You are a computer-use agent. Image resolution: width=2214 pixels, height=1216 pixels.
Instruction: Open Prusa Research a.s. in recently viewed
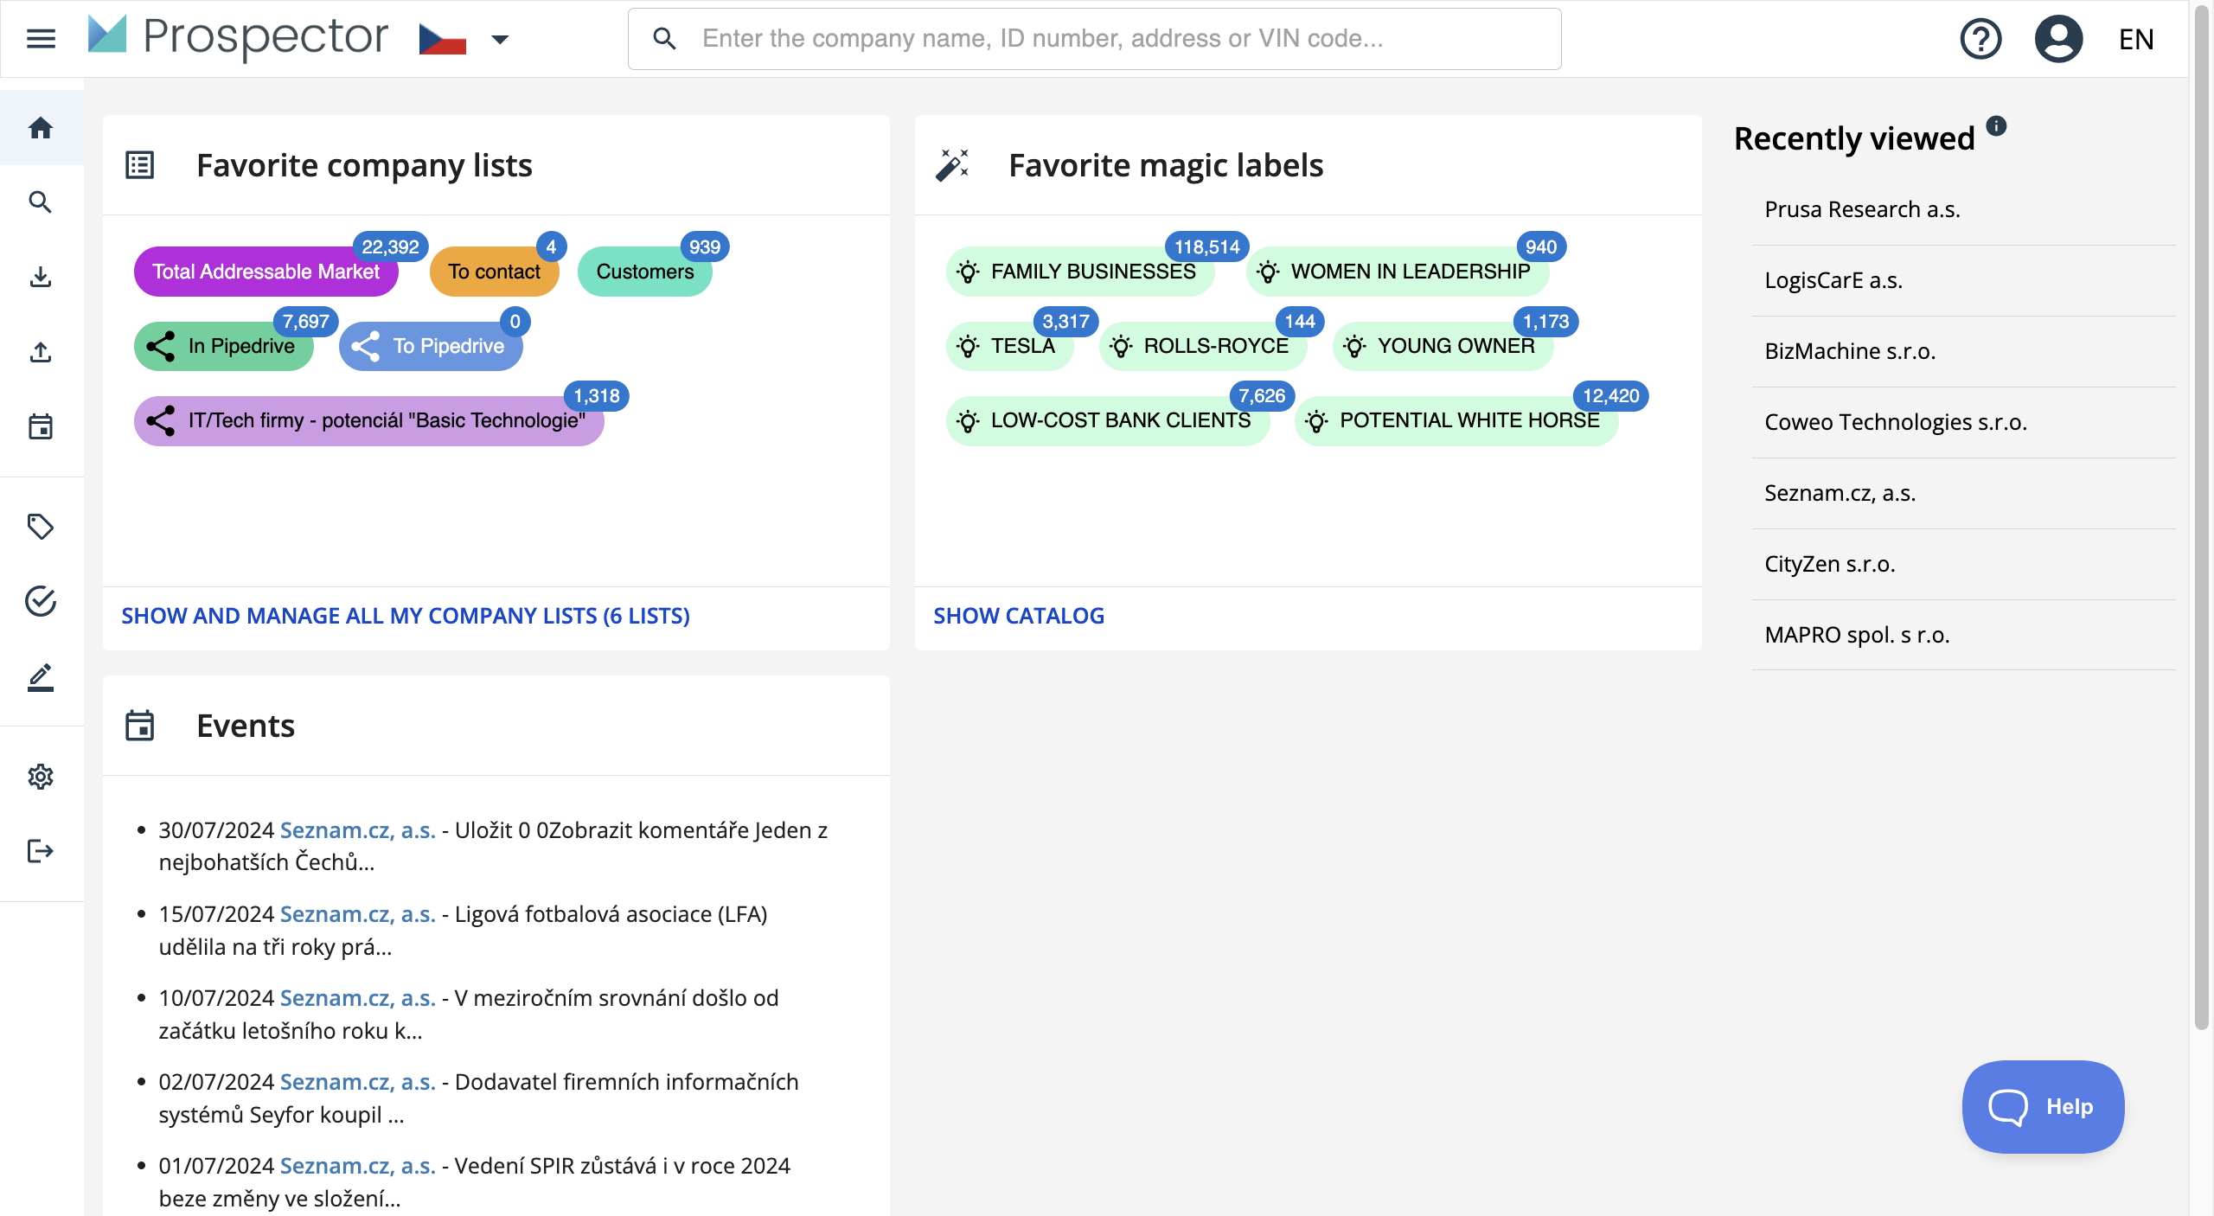(1862, 209)
